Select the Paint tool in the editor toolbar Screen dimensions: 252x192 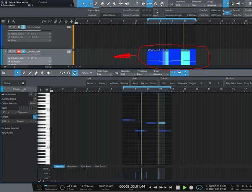coord(30,73)
